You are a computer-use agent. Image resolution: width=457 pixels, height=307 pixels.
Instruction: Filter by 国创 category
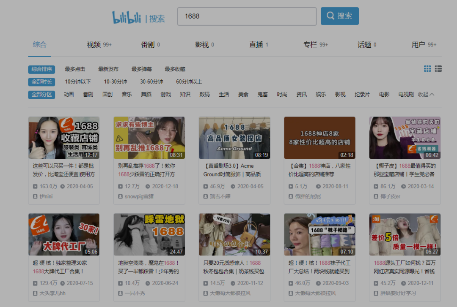pos(107,95)
